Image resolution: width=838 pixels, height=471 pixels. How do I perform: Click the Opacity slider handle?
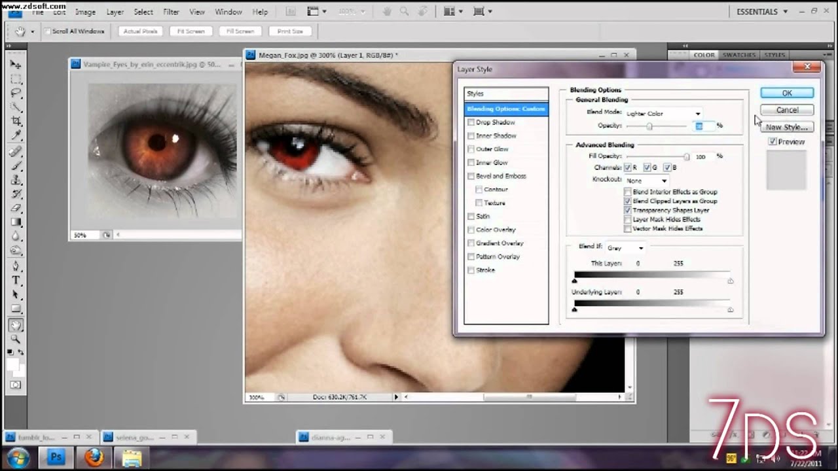tap(649, 126)
